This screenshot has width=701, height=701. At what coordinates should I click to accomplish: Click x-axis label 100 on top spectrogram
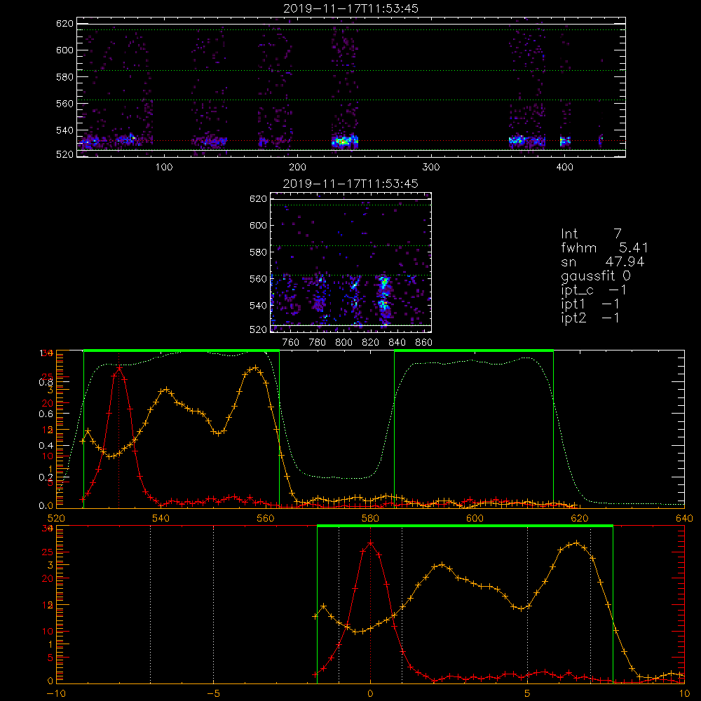click(x=163, y=168)
